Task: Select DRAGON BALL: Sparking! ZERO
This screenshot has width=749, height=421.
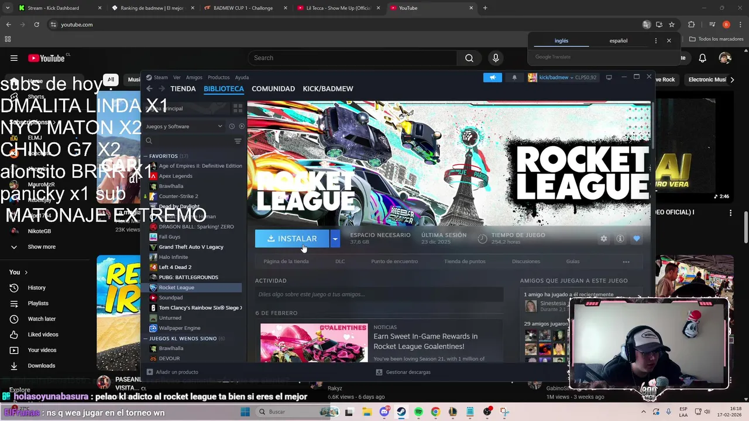Action: click(x=196, y=227)
